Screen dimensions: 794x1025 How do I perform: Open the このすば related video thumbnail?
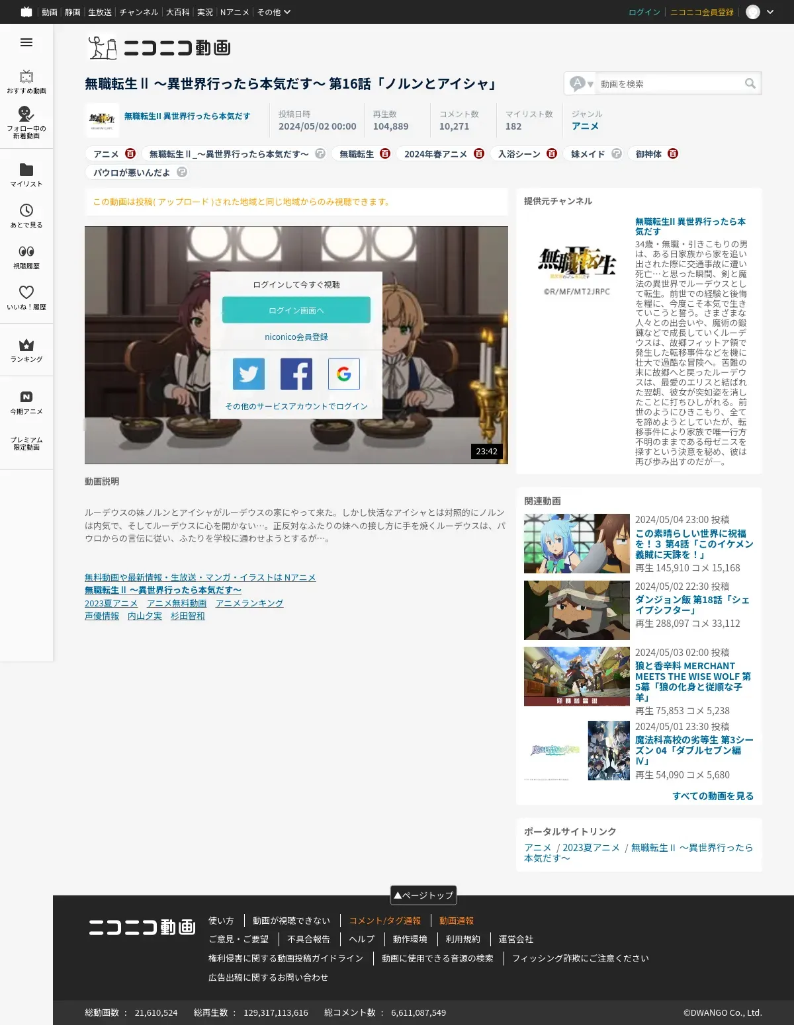point(577,544)
